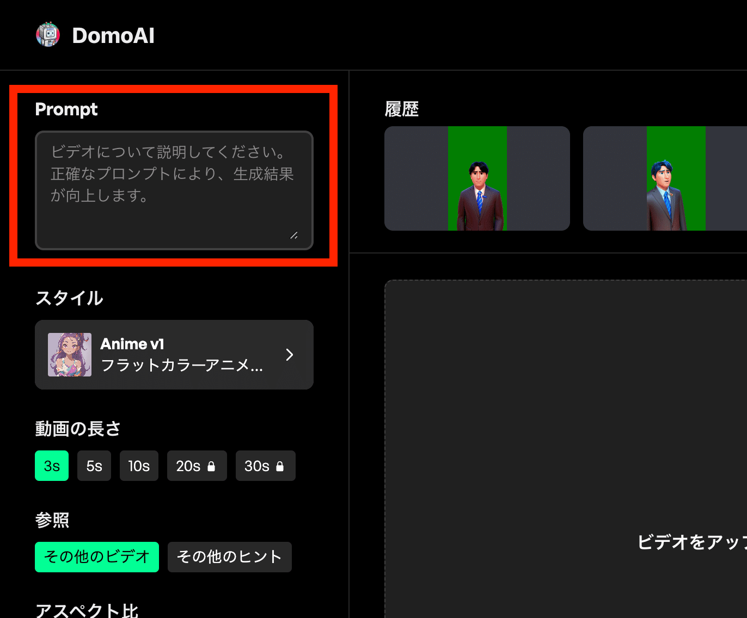The height and width of the screenshot is (618, 747).
Task: Open the second 履歴 history video thumbnail
Action: pos(665,178)
